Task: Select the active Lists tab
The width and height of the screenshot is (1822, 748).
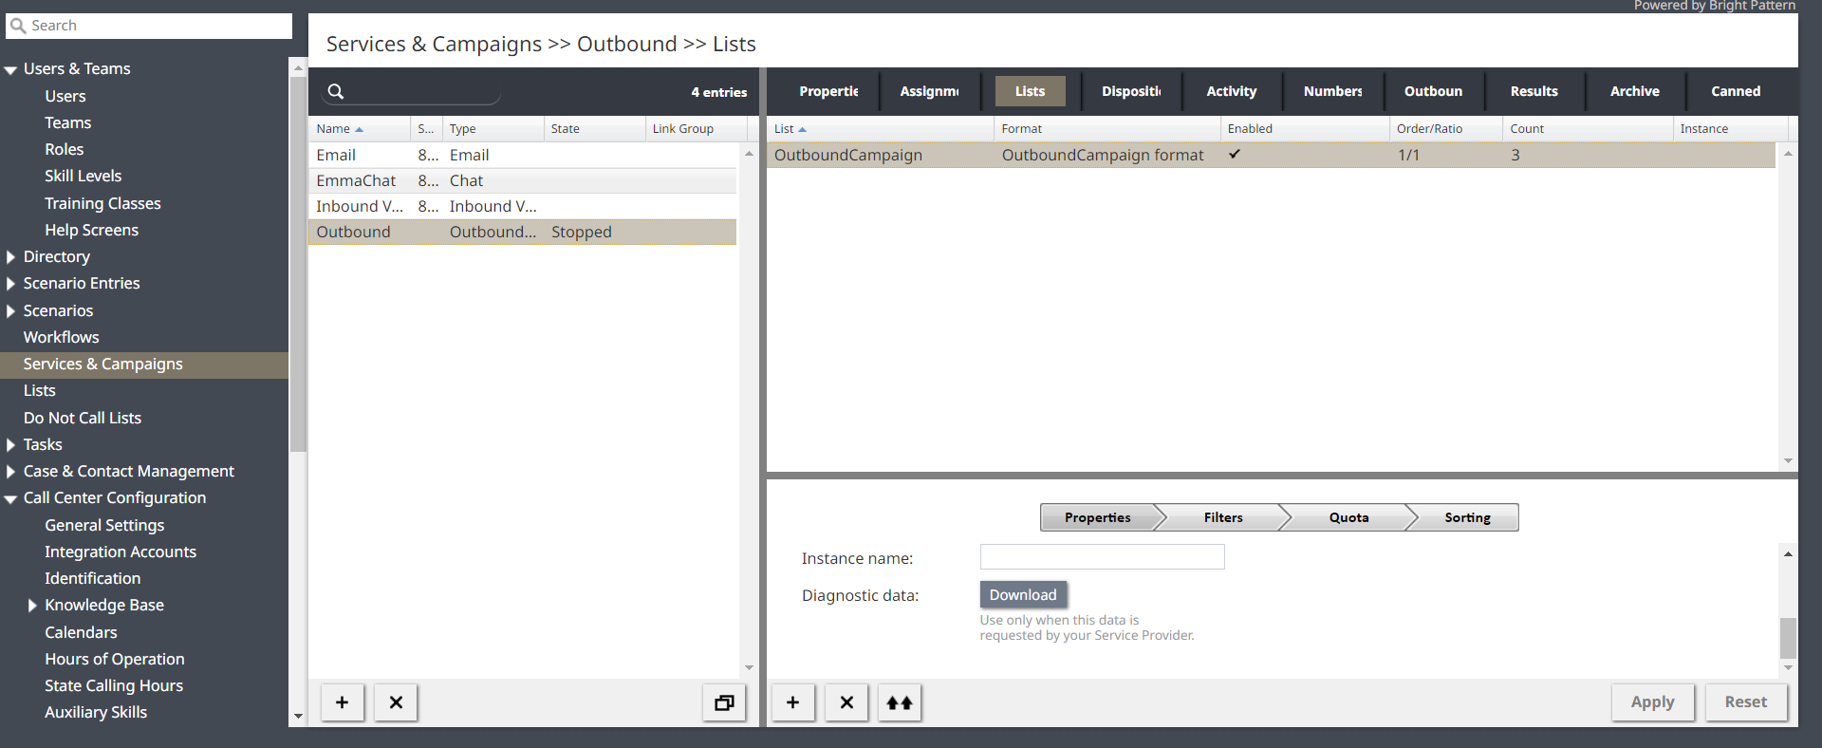Action: point(1030,91)
